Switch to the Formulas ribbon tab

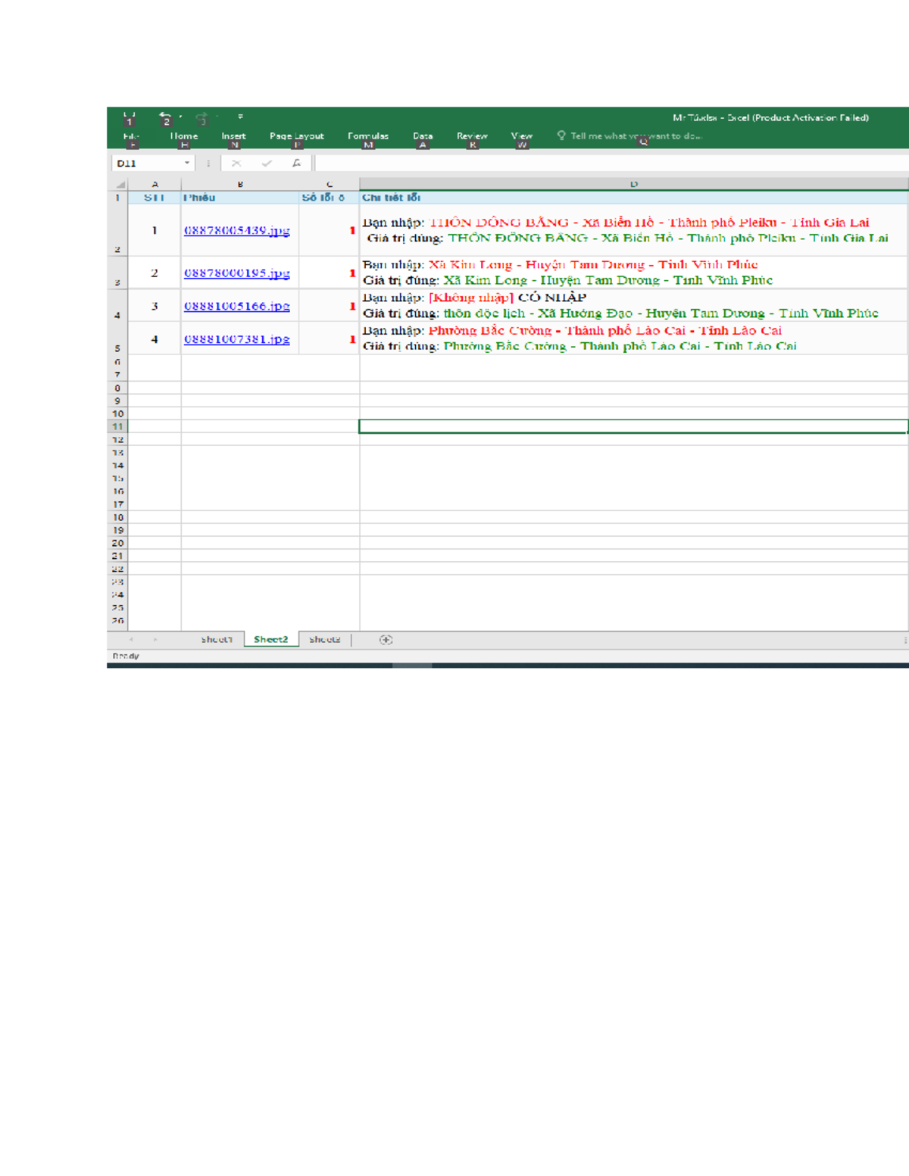(x=367, y=136)
